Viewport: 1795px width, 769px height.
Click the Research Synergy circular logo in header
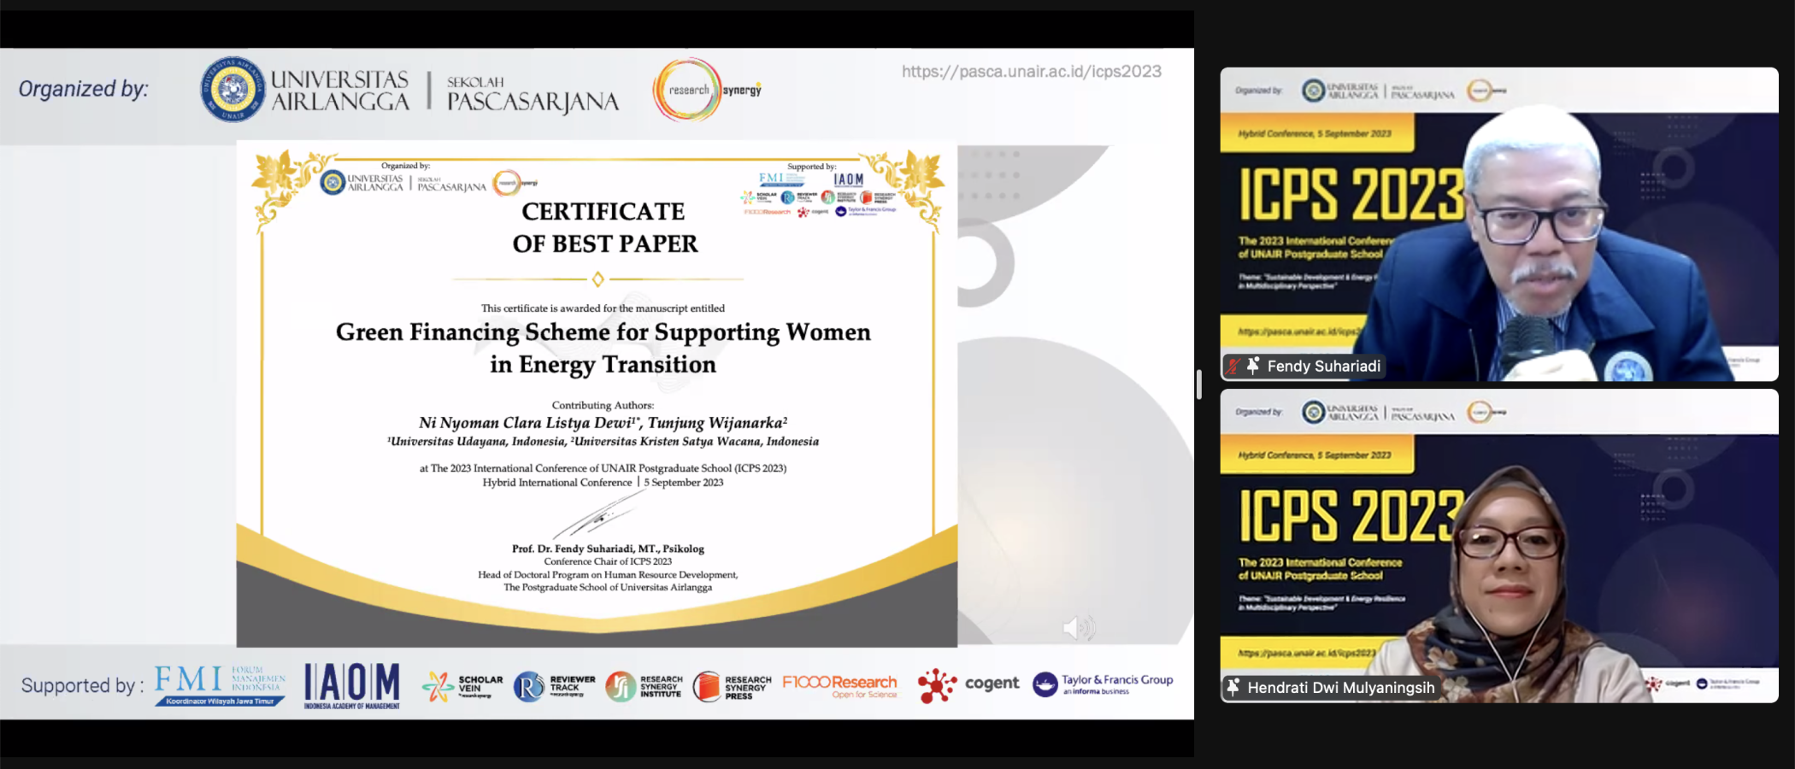pyautogui.click(x=707, y=90)
